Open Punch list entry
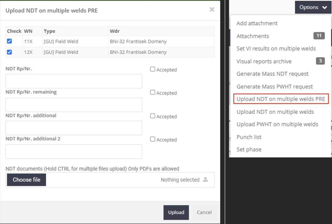The height and width of the screenshot is (224, 332). point(249,137)
